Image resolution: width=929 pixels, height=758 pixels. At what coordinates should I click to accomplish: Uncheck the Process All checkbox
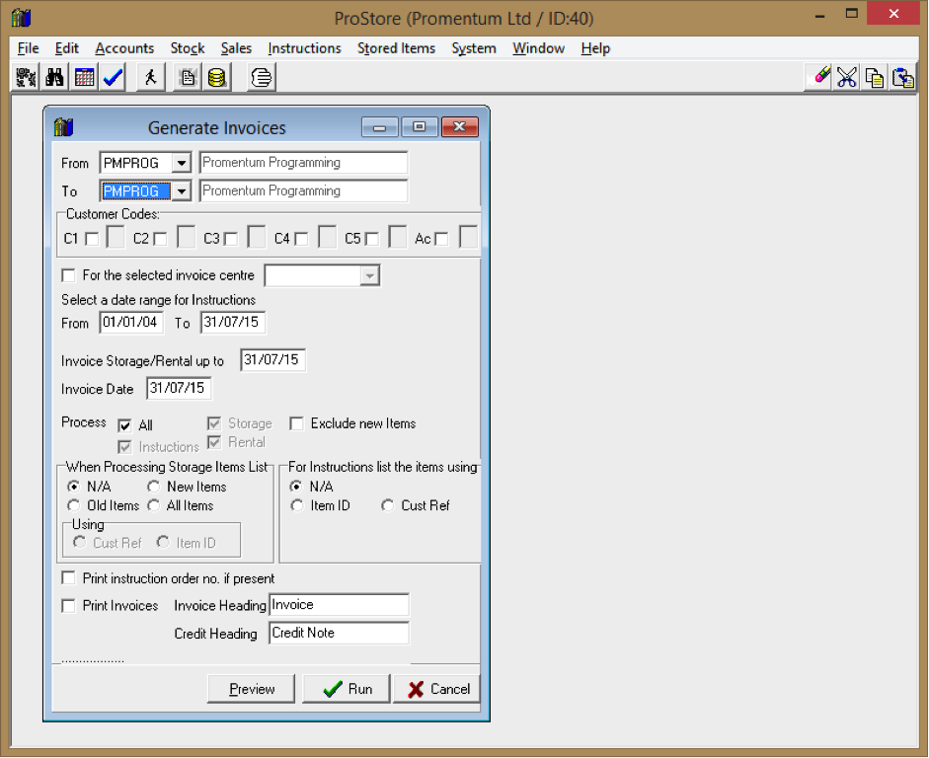(x=124, y=425)
